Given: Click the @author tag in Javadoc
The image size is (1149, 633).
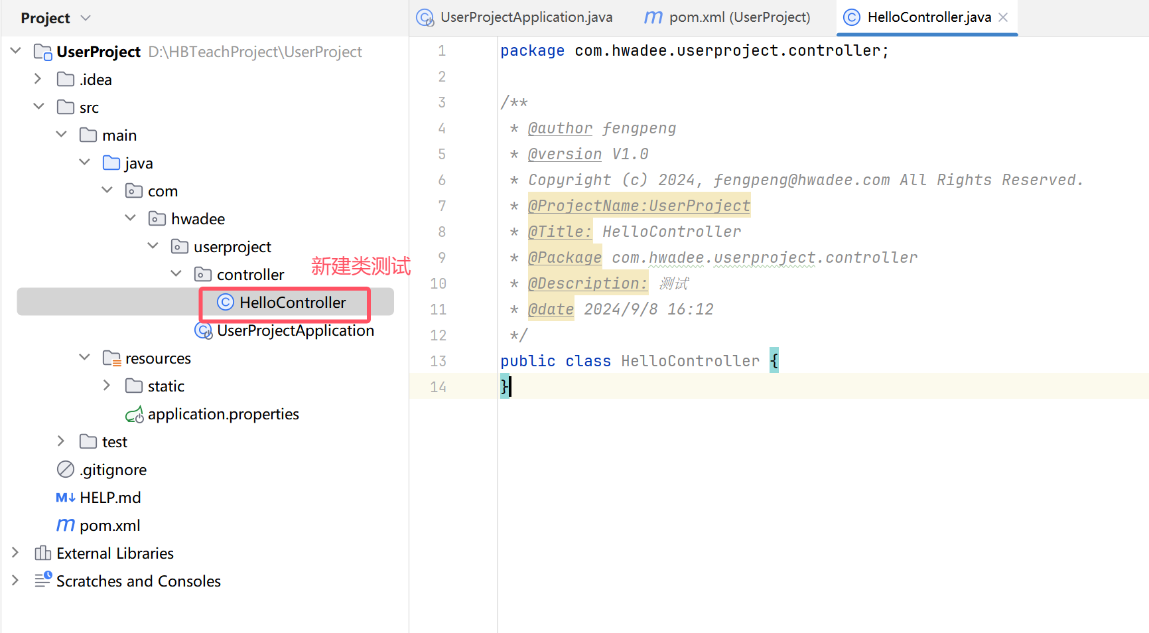Looking at the screenshot, I should [560, 128].
